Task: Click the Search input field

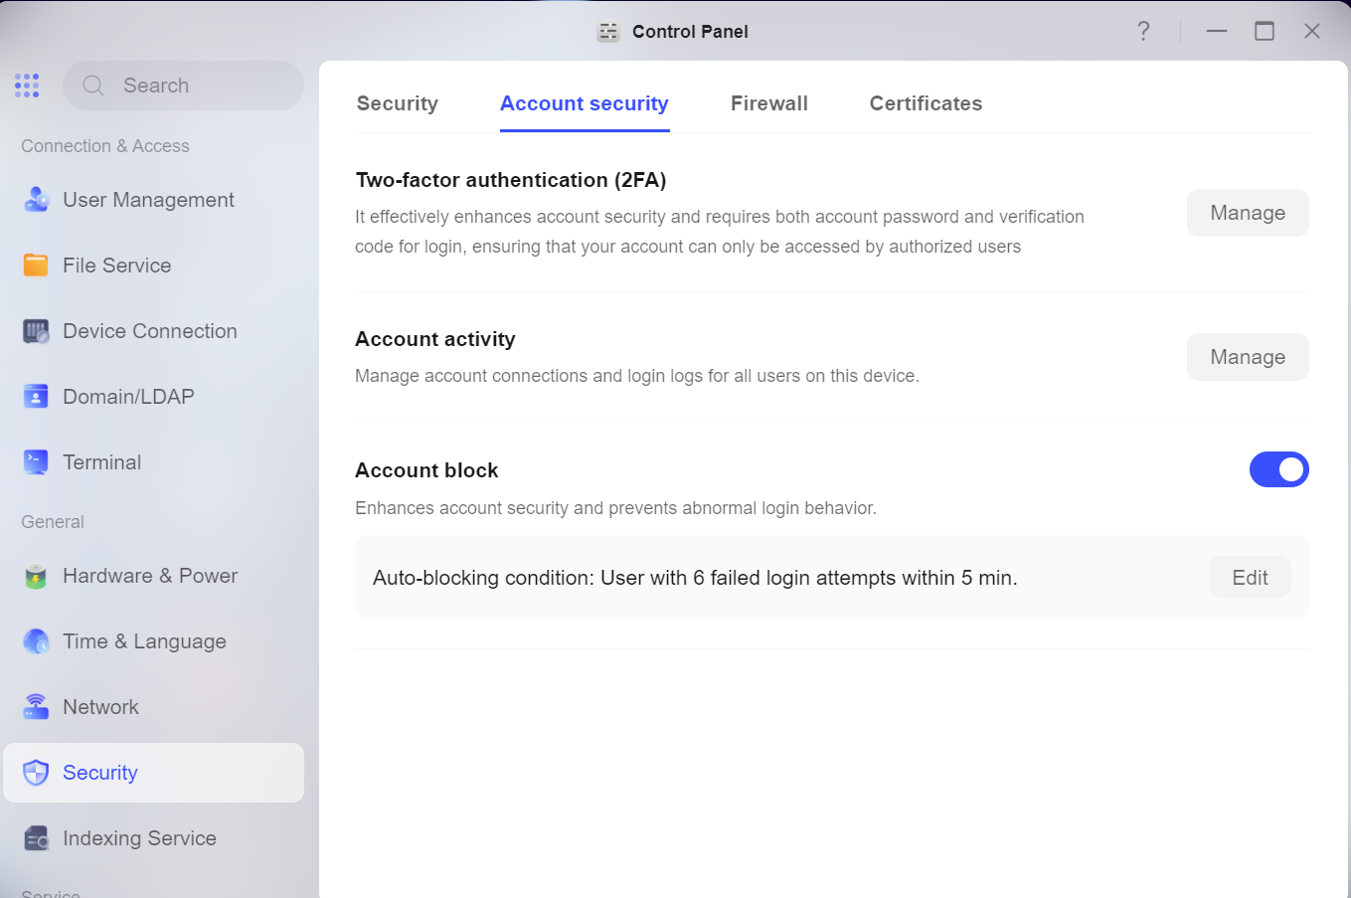Action: pyautogui.click(x=184, y=86)
